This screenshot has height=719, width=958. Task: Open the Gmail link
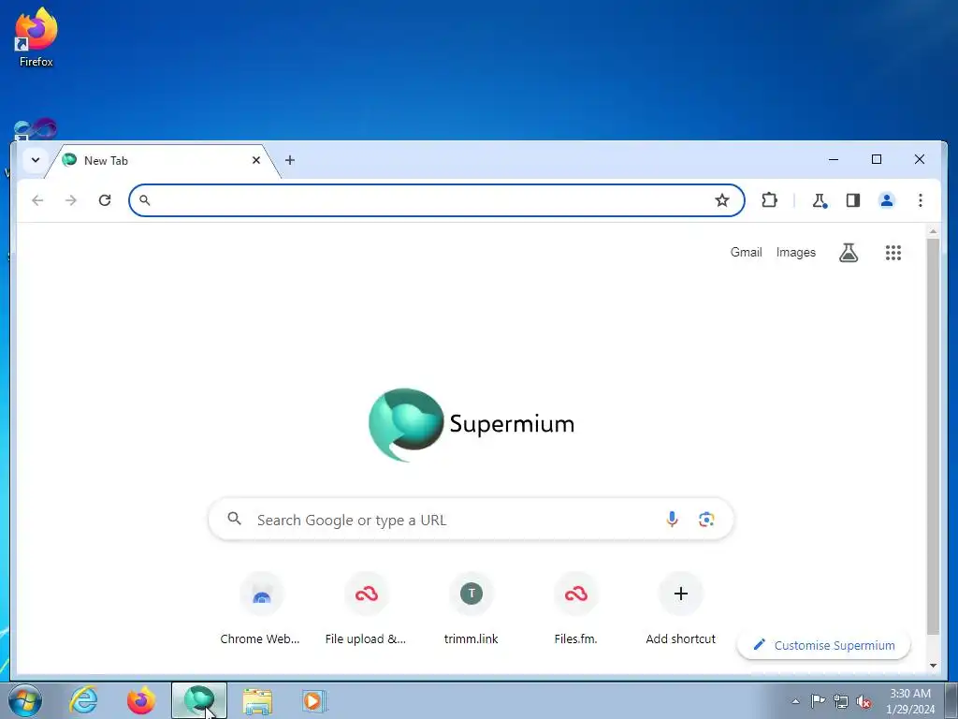click(746, 253)
